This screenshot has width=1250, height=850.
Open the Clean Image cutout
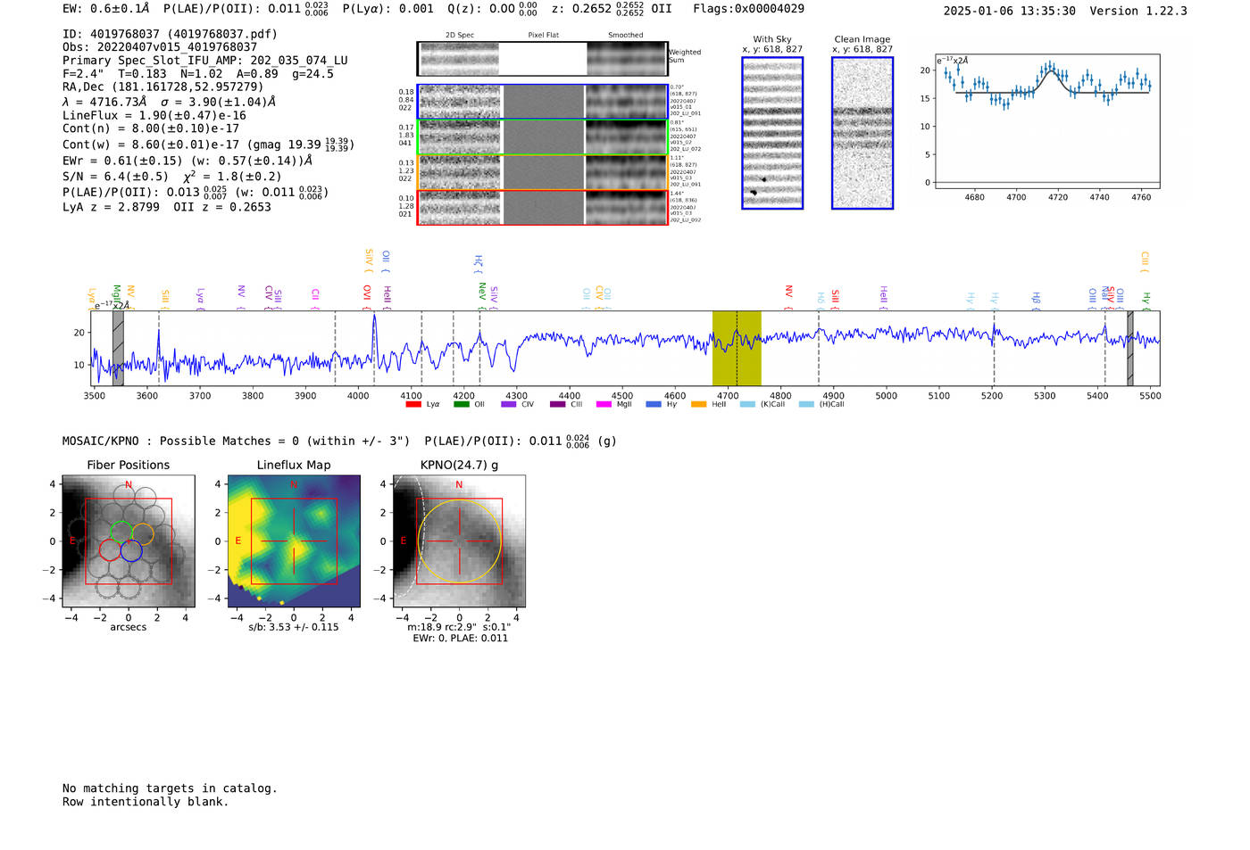pyautogui.click(x=862, y=133)
